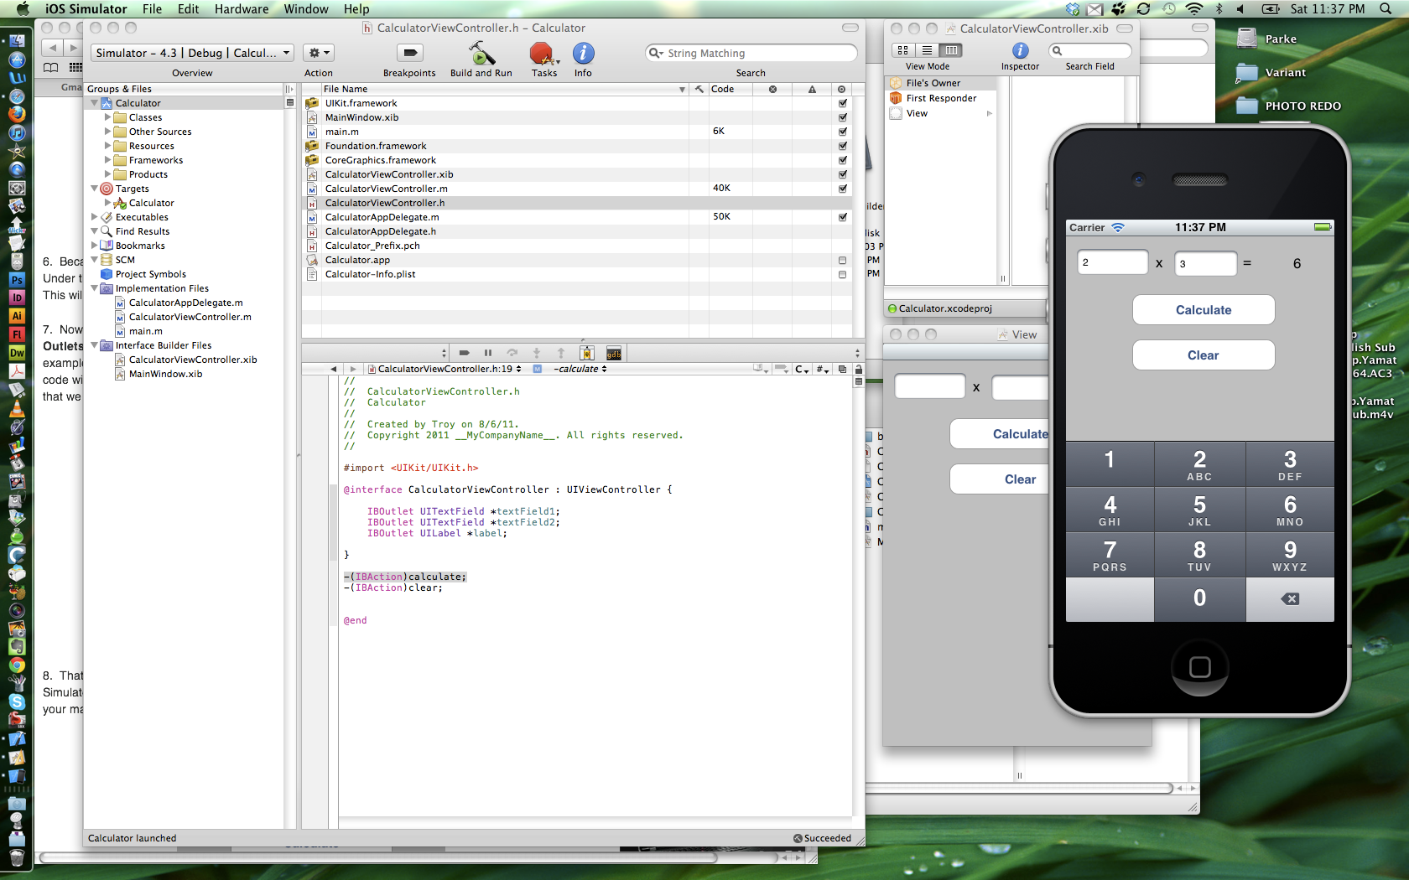Image resolution: width=1409 pixels, height=880 pixels.
Task: Tap Calculate button in the simulator
Action: point(1204,310)
